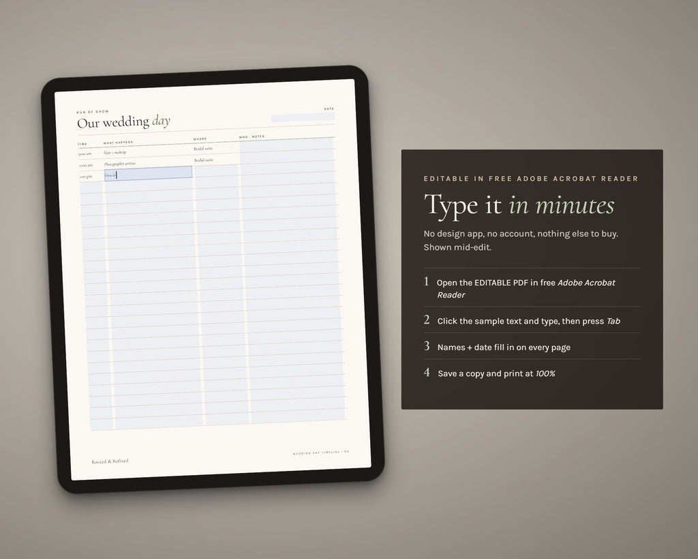Select the "Photographer arrives" entry
The image size is (698, 559).
120,164
